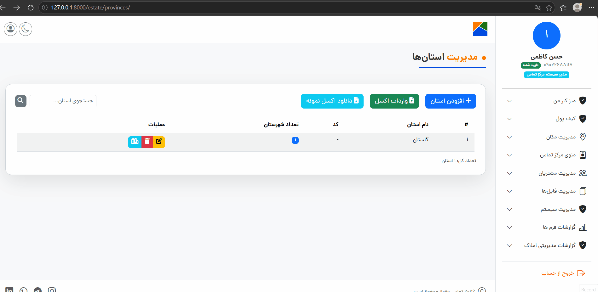The image size is (598, 292).
Task: Click the مدیر سیستم مرکز تماس role badge
Action: click(x=546, y=75)
